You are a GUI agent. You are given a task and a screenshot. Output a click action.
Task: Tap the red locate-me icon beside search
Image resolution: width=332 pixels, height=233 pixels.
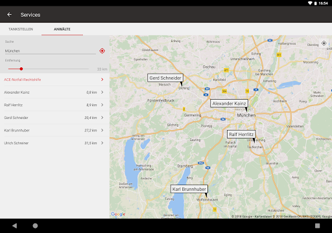(x=102, y=51)
